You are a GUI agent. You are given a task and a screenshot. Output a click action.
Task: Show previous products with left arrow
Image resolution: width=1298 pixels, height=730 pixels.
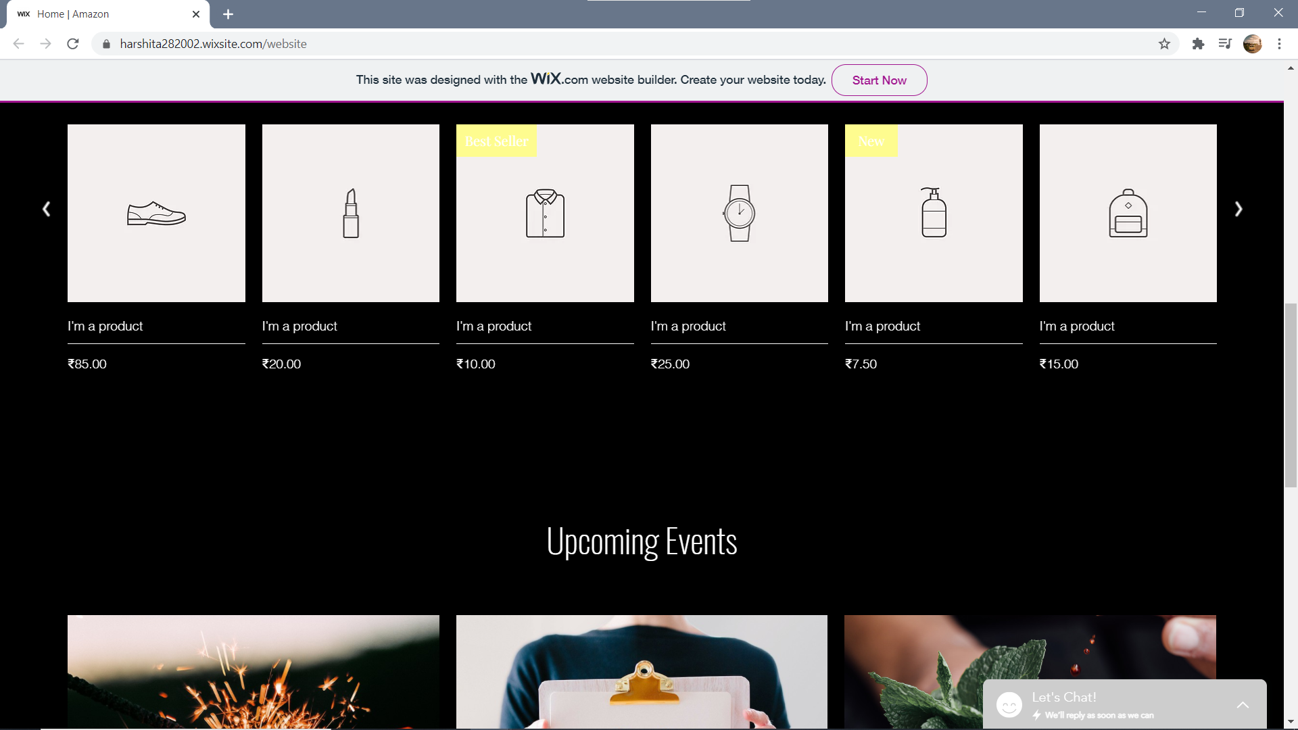[46, 210]
